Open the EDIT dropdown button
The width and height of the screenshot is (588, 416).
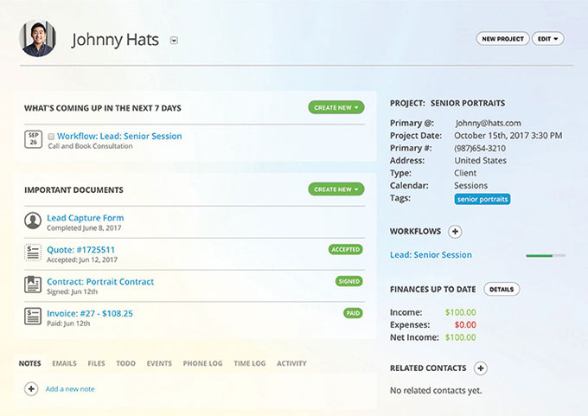[548, 39]
